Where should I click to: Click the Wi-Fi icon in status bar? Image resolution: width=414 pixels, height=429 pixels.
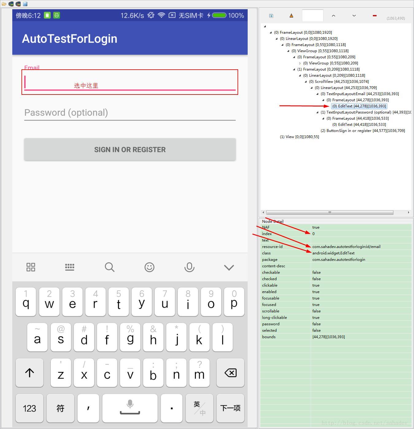click(161, 15)
